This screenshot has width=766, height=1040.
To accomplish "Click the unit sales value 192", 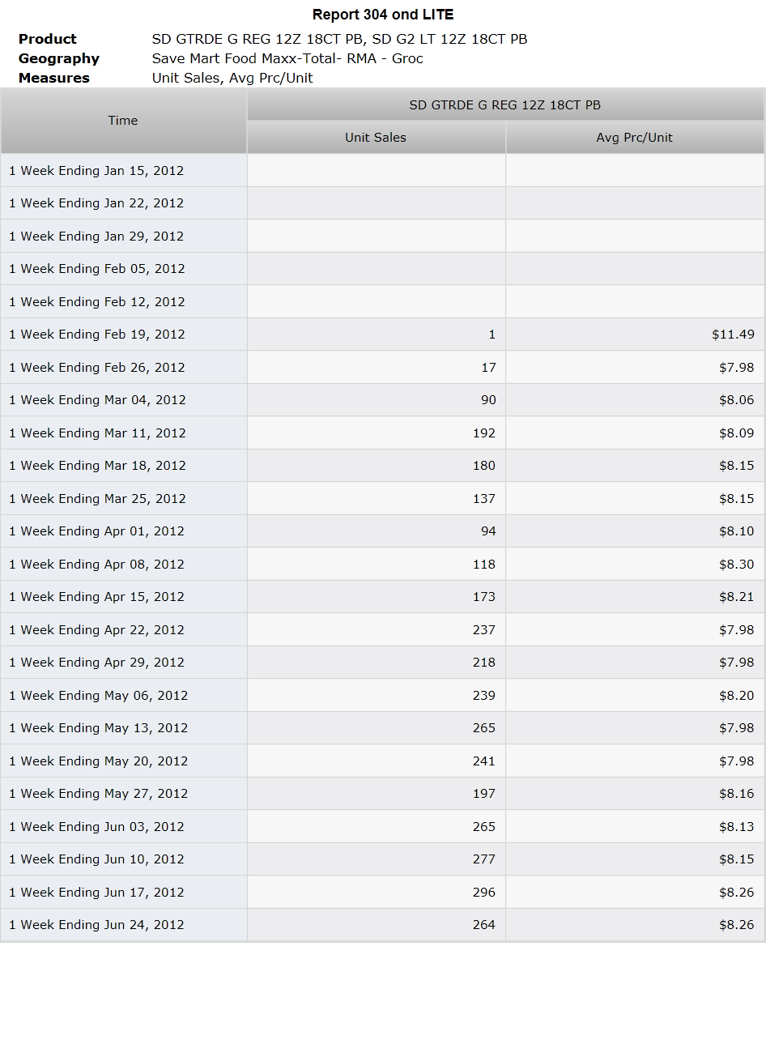I will click(484, 433).
